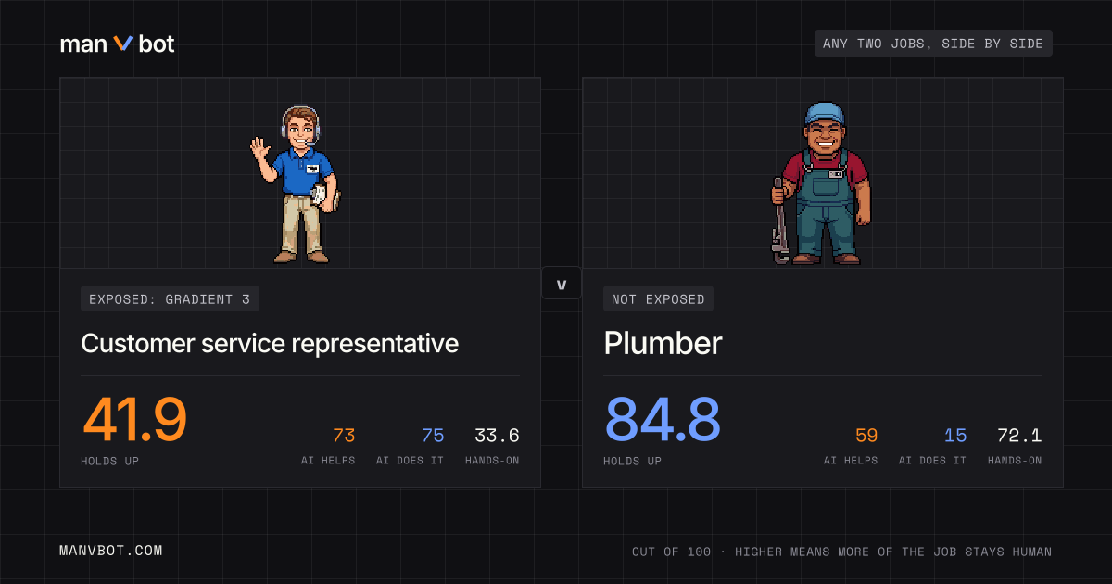Click the man v bot logo

pyautogui.click(x=117, y=44)
